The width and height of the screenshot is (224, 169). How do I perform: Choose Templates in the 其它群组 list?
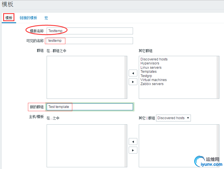(149, 72)
